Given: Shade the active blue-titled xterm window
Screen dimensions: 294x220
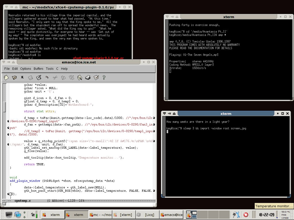Looking at the screenshot, I should point(174,113).
